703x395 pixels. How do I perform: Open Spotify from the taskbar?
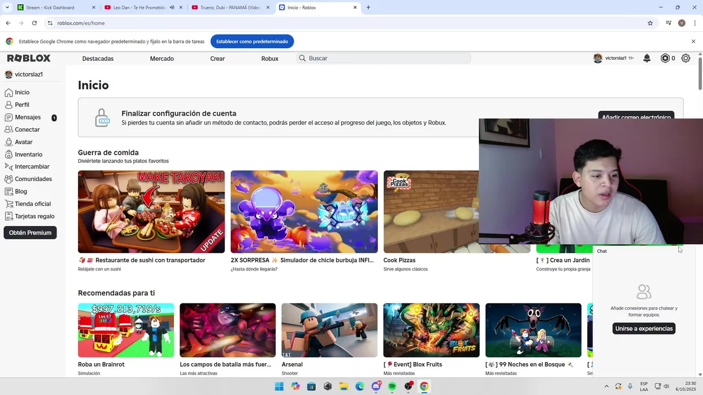pos(392,386)
